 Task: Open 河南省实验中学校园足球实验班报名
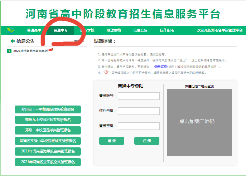coord(48,141)
